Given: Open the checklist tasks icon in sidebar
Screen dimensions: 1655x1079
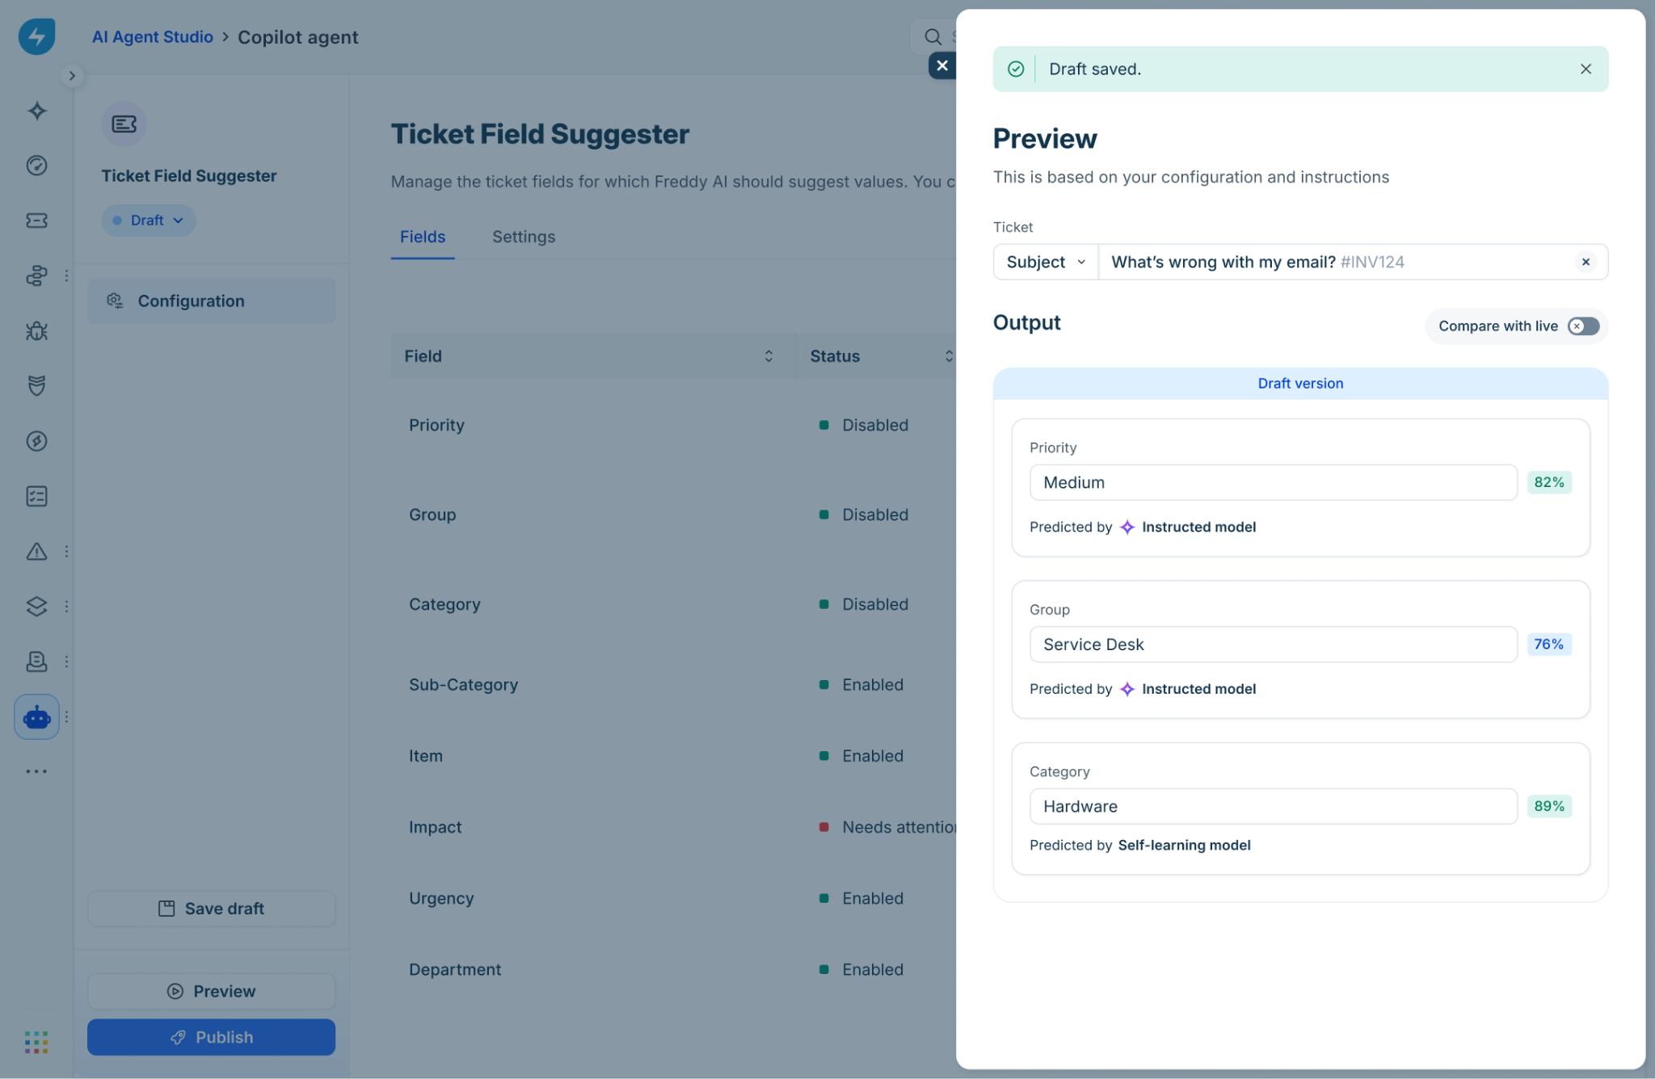Looking at the screenshot, I should [36, 496].
